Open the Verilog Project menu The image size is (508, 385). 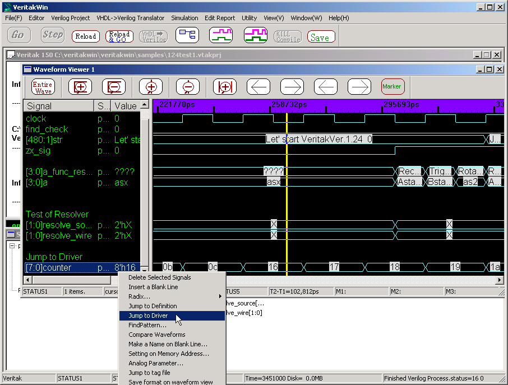[71, 18]
